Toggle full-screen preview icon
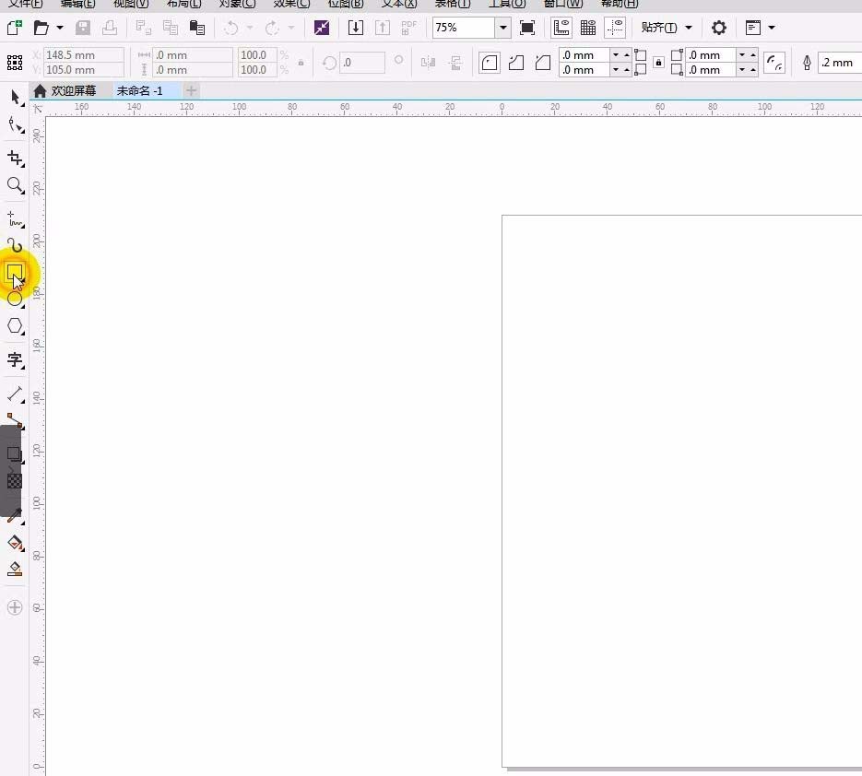The height and width of the screenshot is (776, 862). [x=527, y=28]
